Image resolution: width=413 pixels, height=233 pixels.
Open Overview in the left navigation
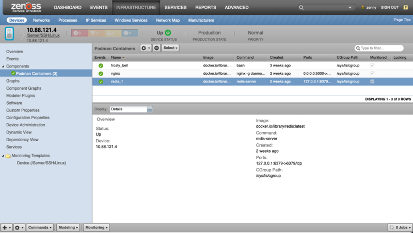[x=14, y=52]
